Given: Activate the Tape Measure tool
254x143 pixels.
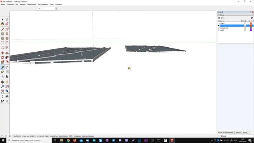Looking at the screenshot, I should click(2, 68).
